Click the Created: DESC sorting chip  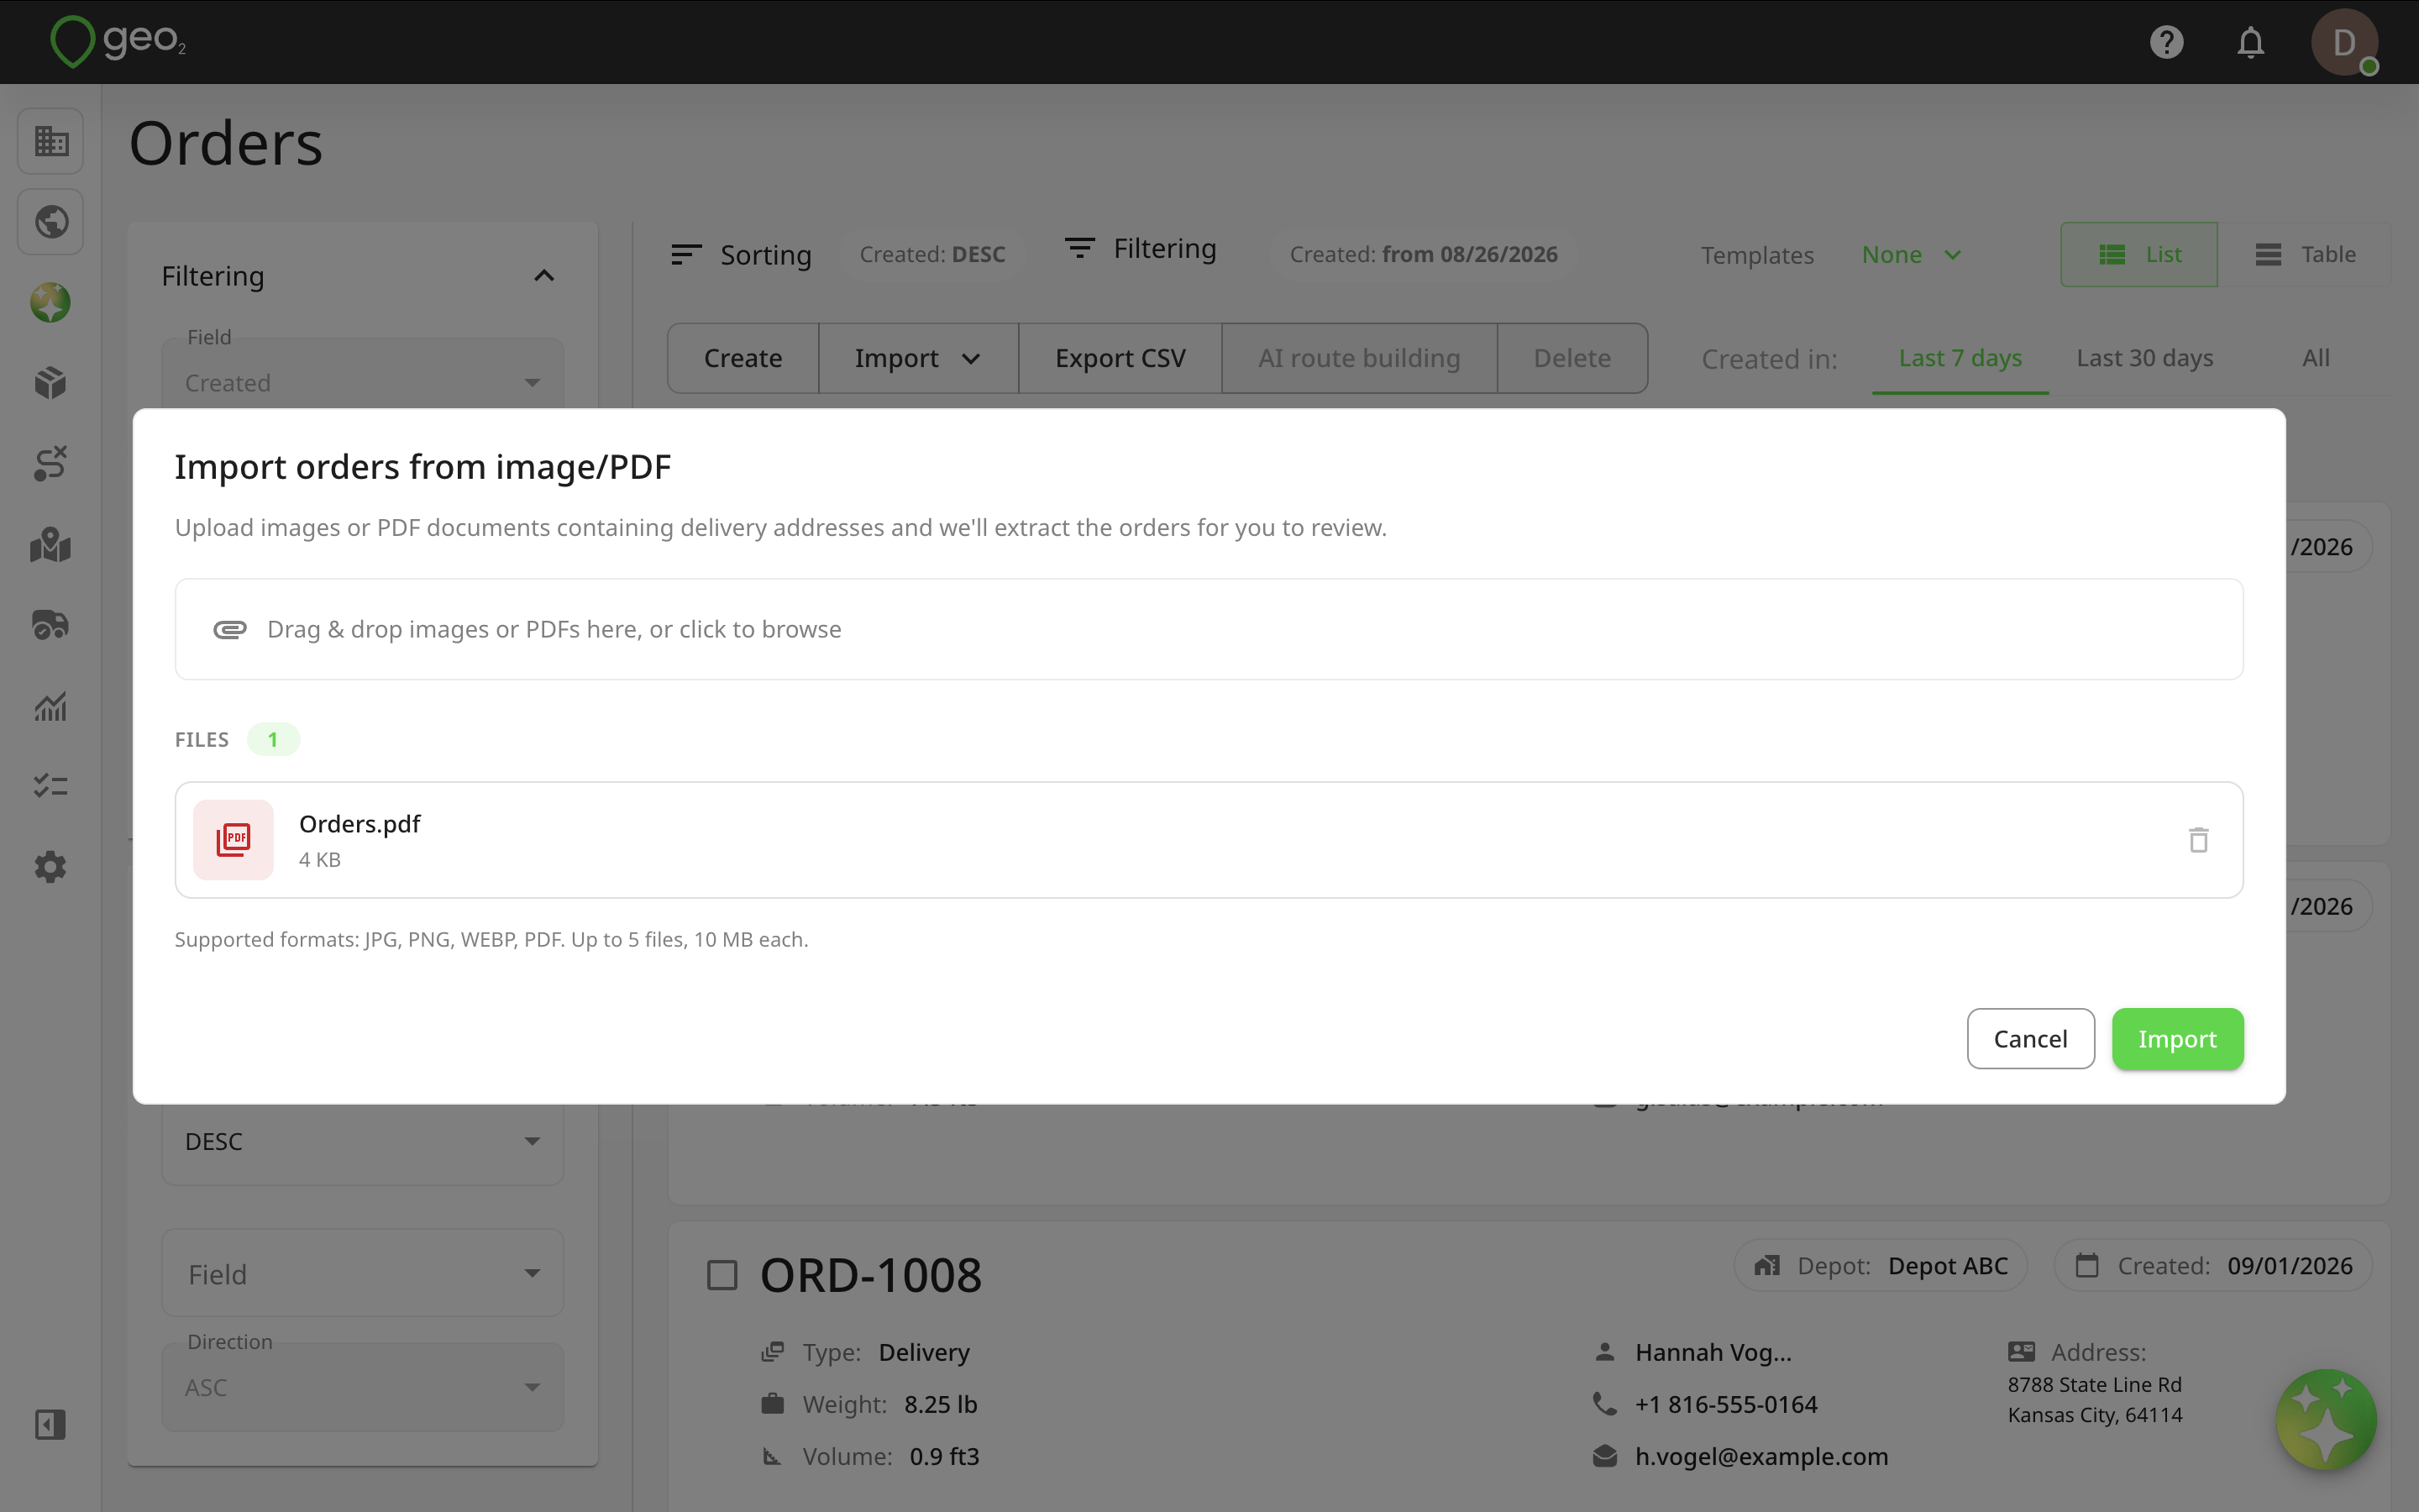tap(931, 255)
